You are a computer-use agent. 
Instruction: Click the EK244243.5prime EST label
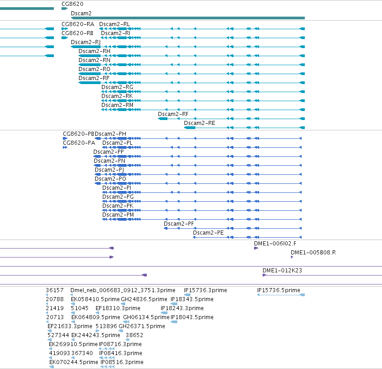coord(96,336)
